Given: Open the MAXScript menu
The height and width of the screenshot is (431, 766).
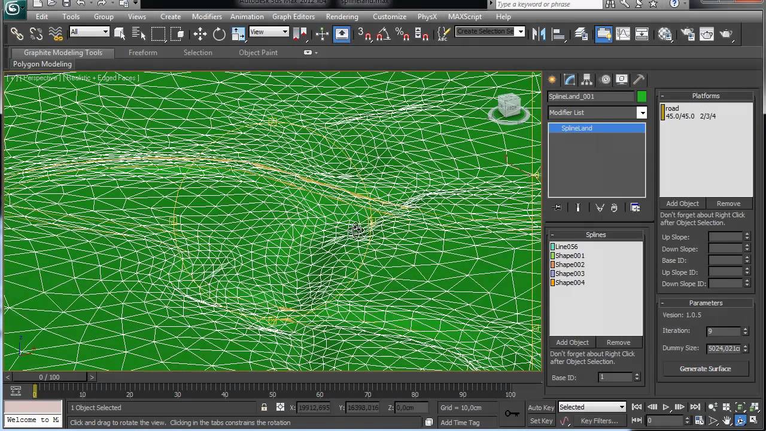Looking at the screenshot, I should point(465,17).
